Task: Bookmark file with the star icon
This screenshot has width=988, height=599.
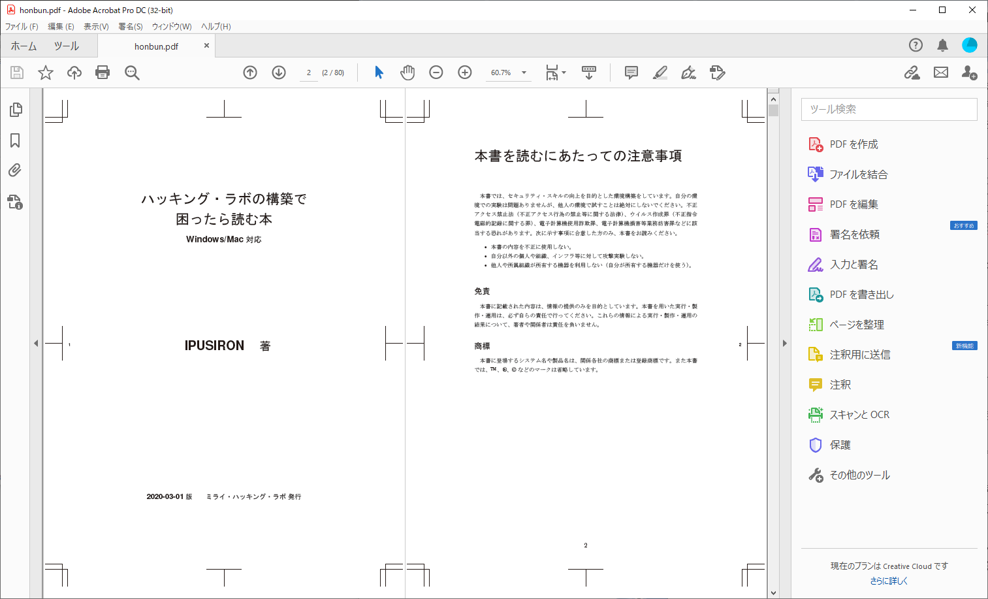Action: click(x=45, y=73)
